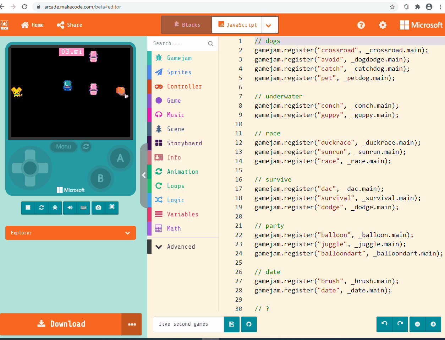Open the browser extensions puzzle icon
This screenshot has height=340, width=445.
[x=418, y=7]
